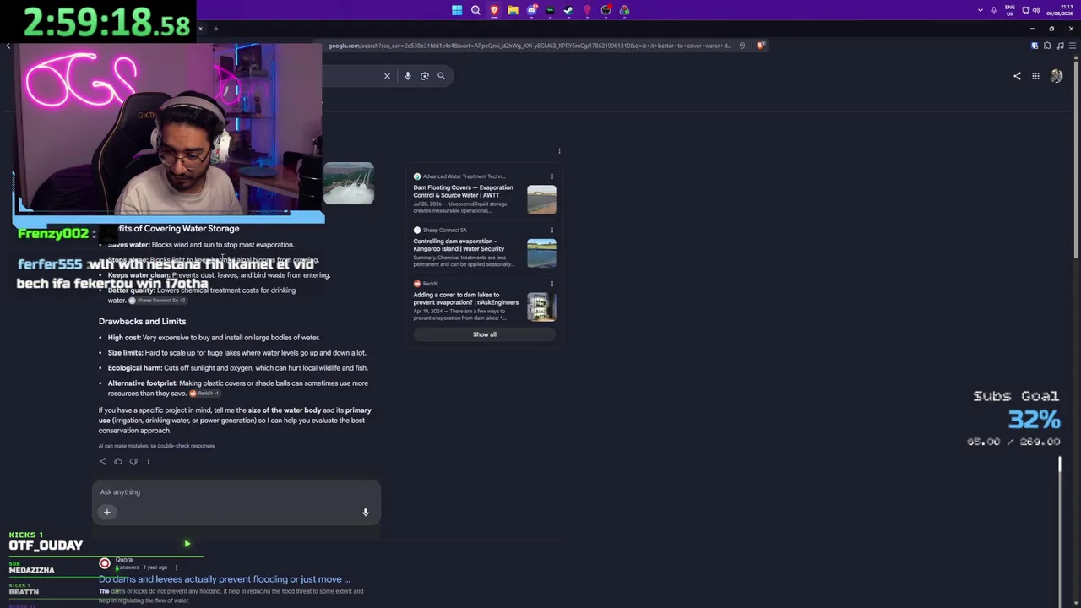Screen dimensions: 1081x608
Task: Click the Kangaroo Island source thumbnail
Action: tap(541, 253)
